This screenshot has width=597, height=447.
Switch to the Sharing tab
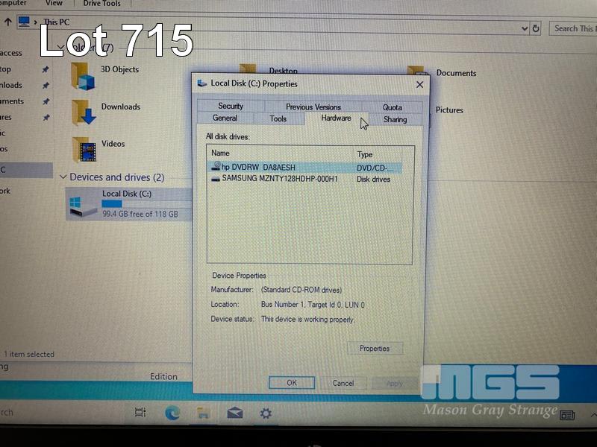(395, 119)
